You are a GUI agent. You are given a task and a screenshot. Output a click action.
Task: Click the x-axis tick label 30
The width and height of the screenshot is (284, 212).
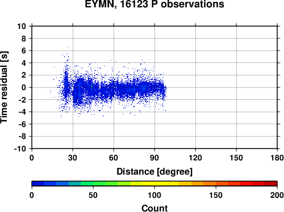(73, 158)
